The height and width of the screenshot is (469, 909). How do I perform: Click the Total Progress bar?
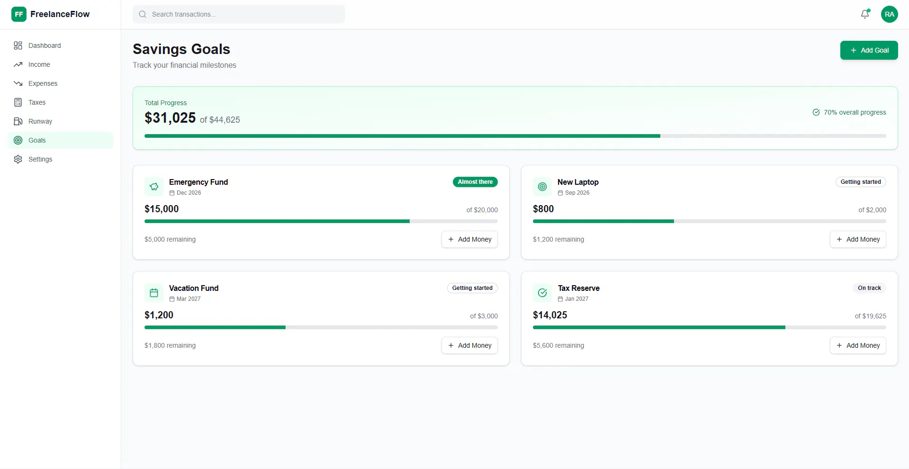(515, 136)
